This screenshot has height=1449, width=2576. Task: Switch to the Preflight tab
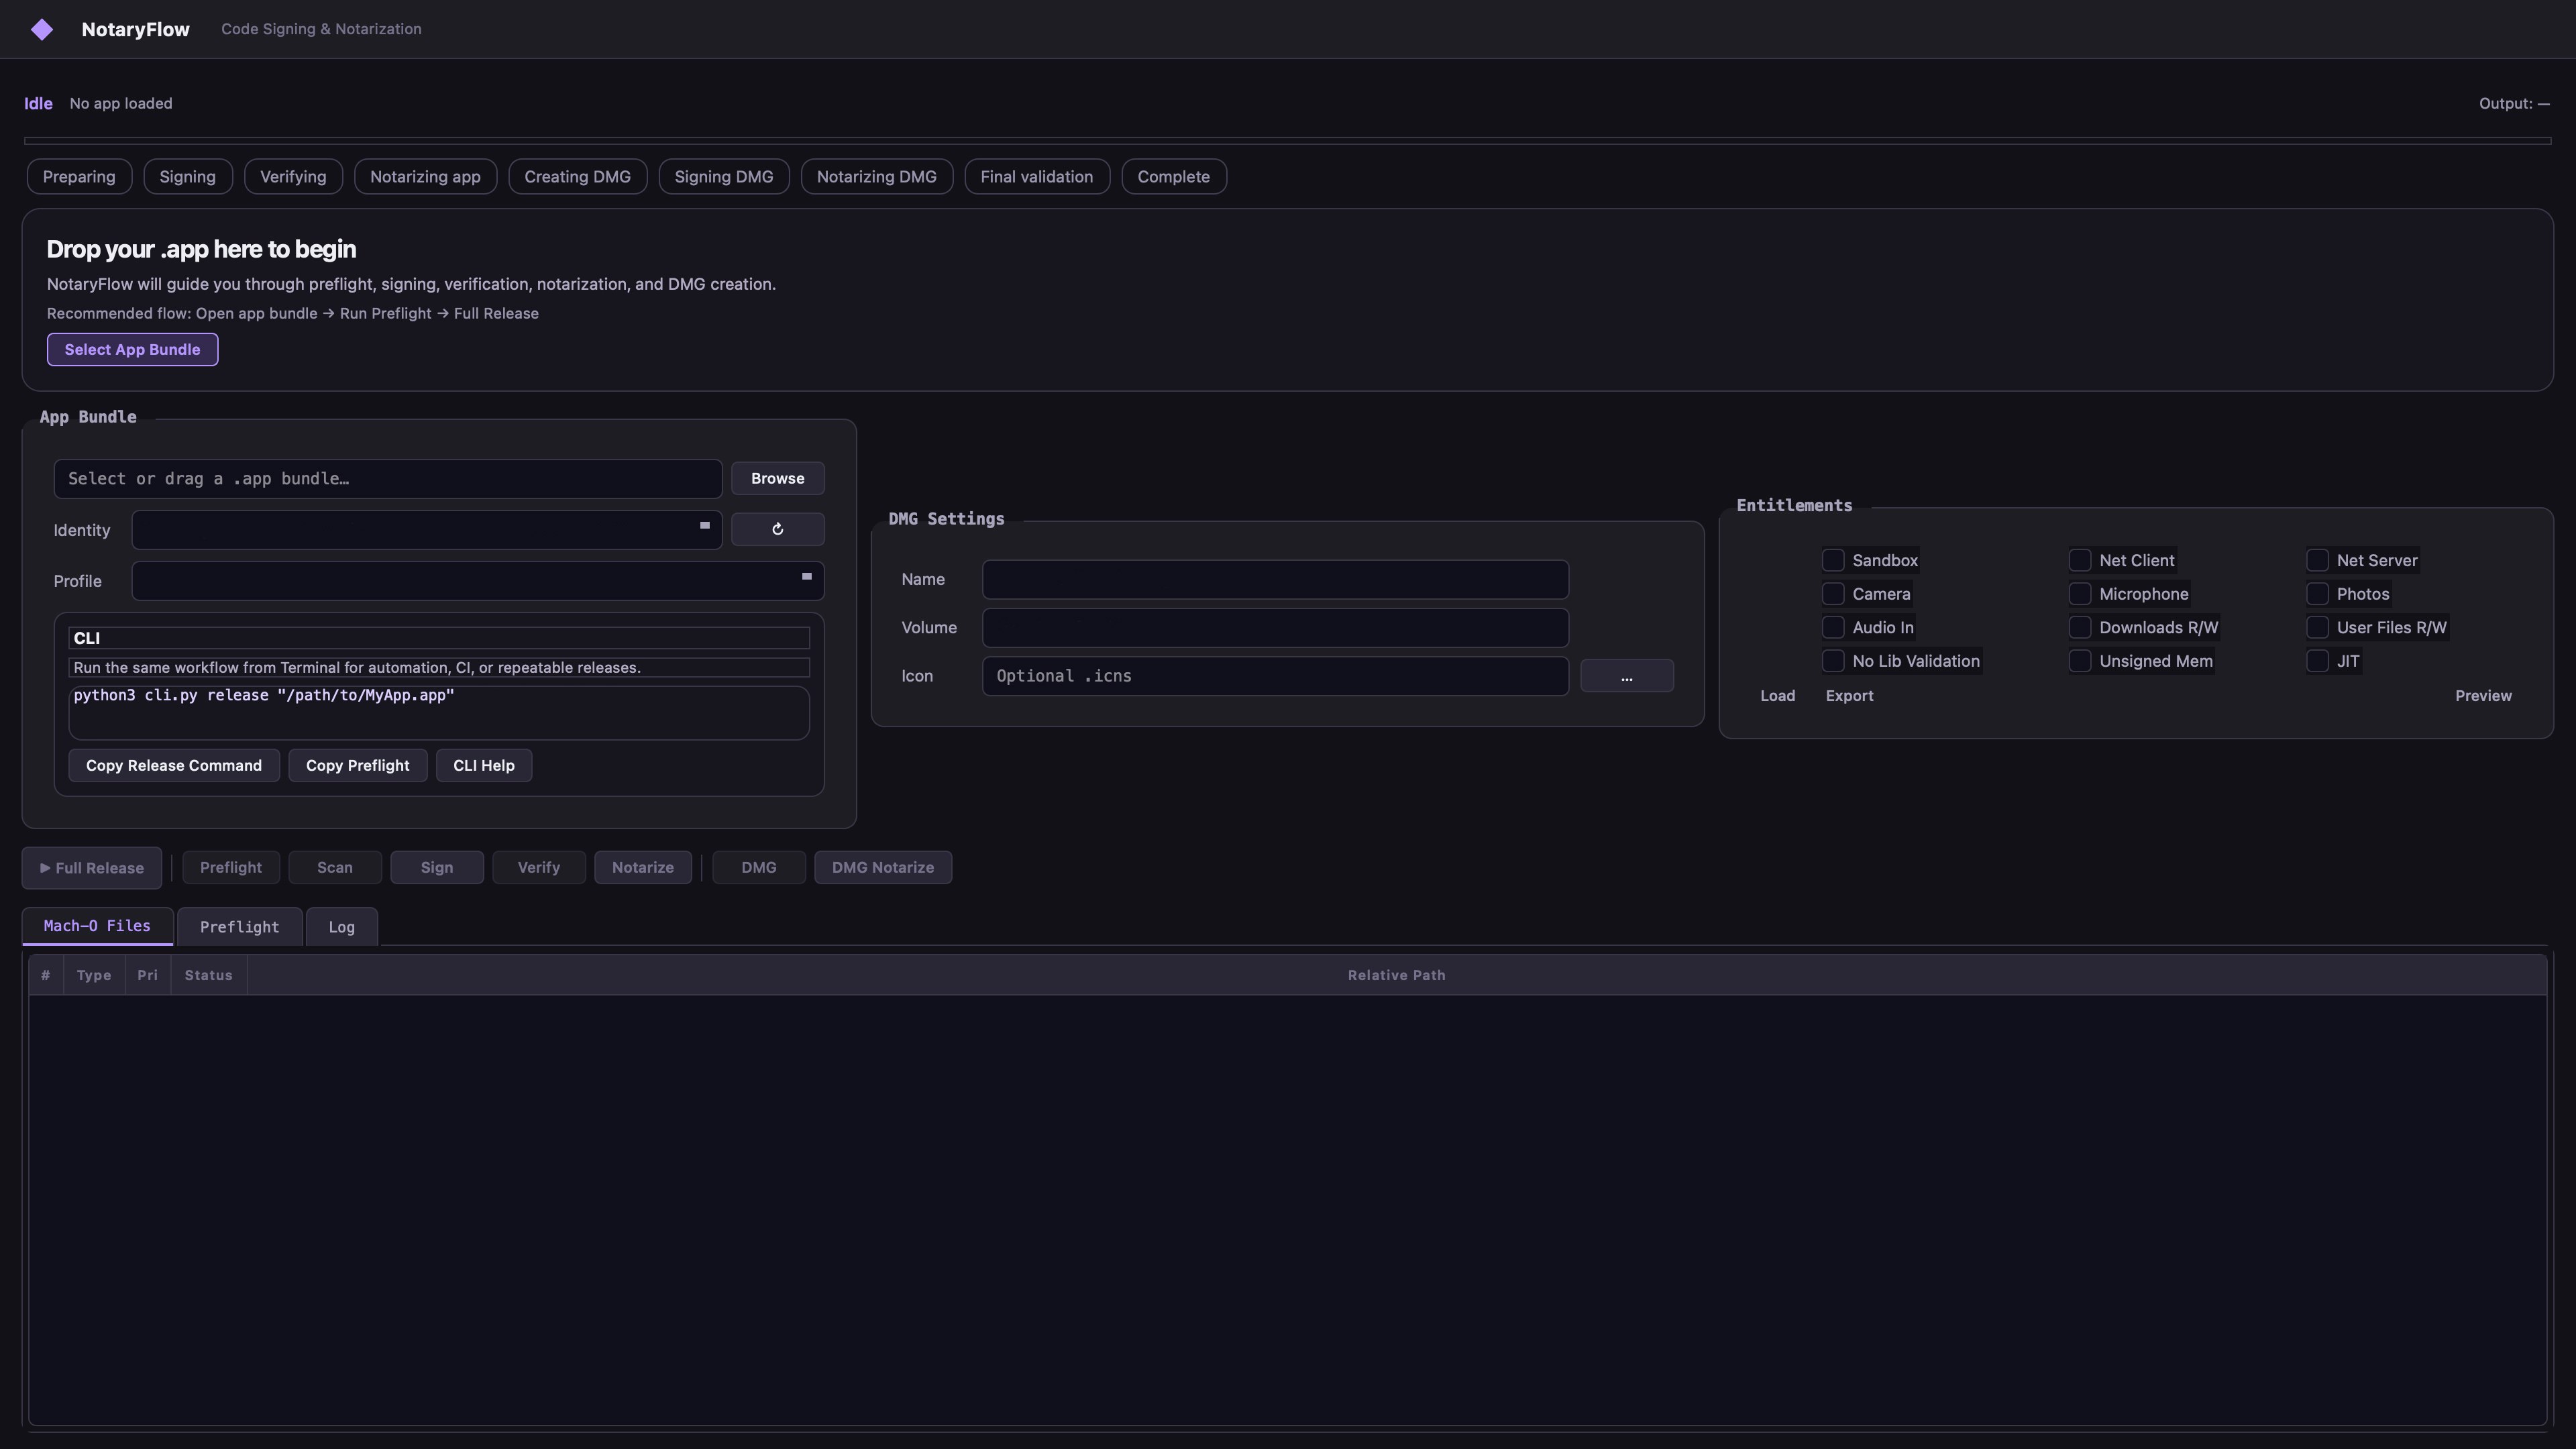click(239, 927)
